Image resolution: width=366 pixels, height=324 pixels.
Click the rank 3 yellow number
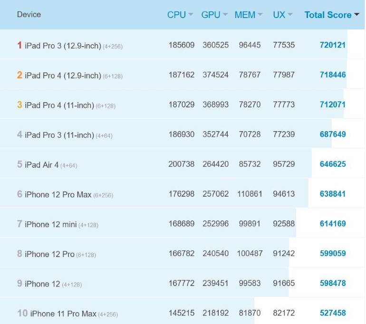(19, 105)
